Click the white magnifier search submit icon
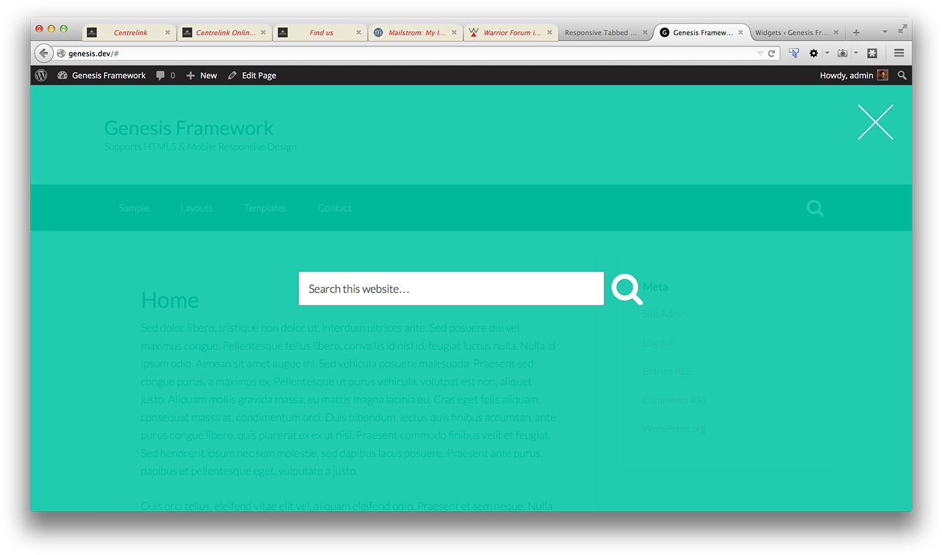The height and width of the screenshot is (555, 942). click(x=626, y=289)
